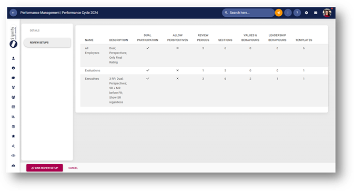The width and height of the screenshot is (354, 191).
Task: Click the Dual Participation checkmark for All Employees
Action: click(x=148, y=48)
